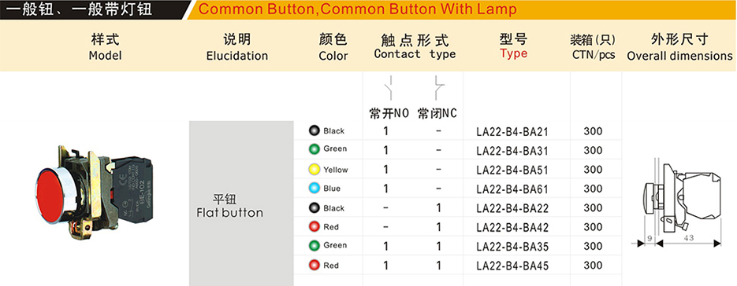Click model number LA22-B4-BA61
This screenshot has height=286, width=737.
[512, 189]
